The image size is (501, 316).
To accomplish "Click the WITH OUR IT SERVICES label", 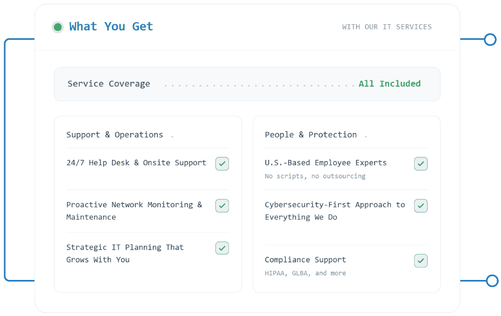I will [386, 27].
